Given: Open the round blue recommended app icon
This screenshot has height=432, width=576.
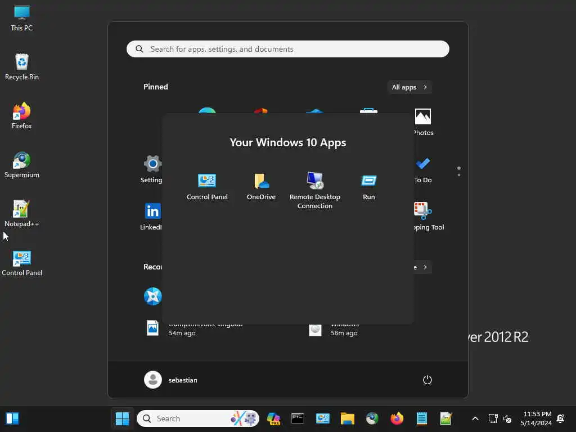Looking at the screenshot, I should coord(153,296).
